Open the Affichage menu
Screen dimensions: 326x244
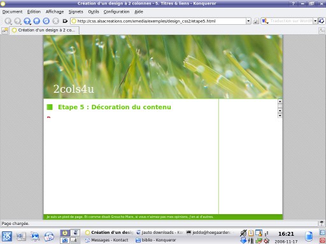[x=55, y=12]
